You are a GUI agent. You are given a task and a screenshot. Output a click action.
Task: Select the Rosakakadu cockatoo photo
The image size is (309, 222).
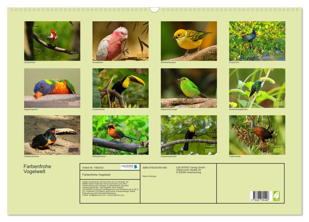point(121,40)
